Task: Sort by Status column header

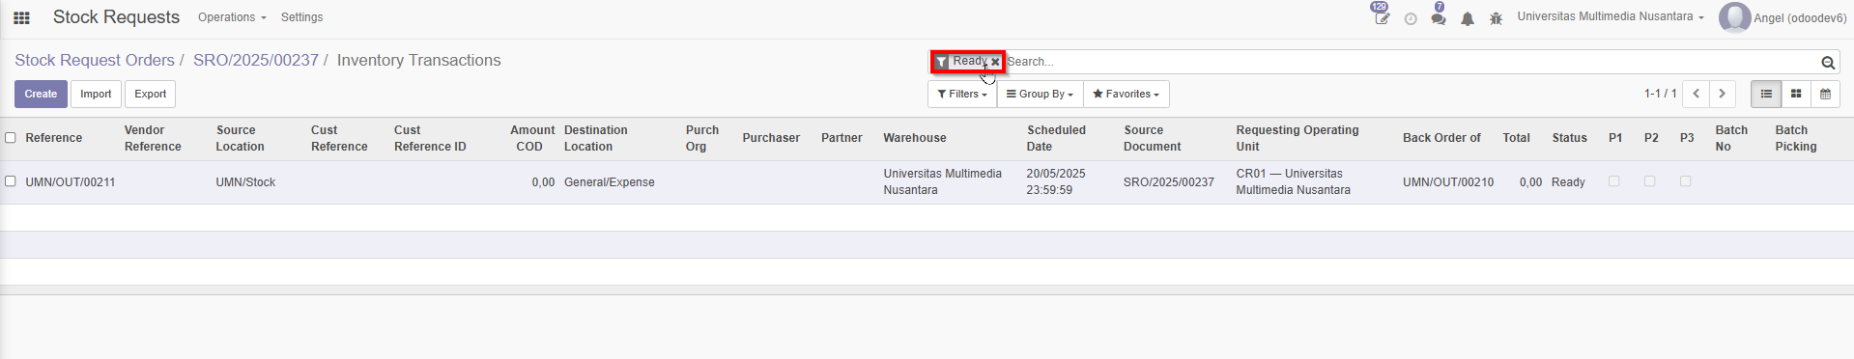Action: tap(1569, 138)
